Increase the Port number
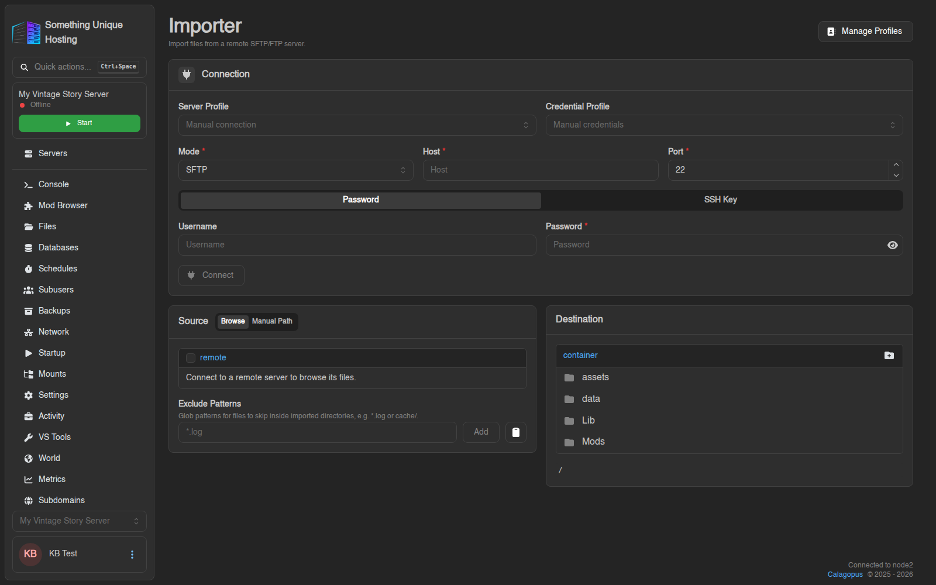Viewport: 936px width, 585px height. (896, 165)
